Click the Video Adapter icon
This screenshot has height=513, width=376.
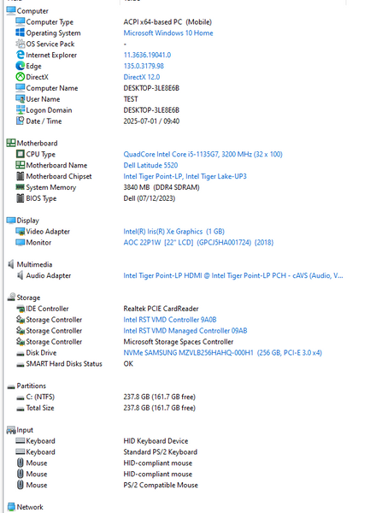20,232
